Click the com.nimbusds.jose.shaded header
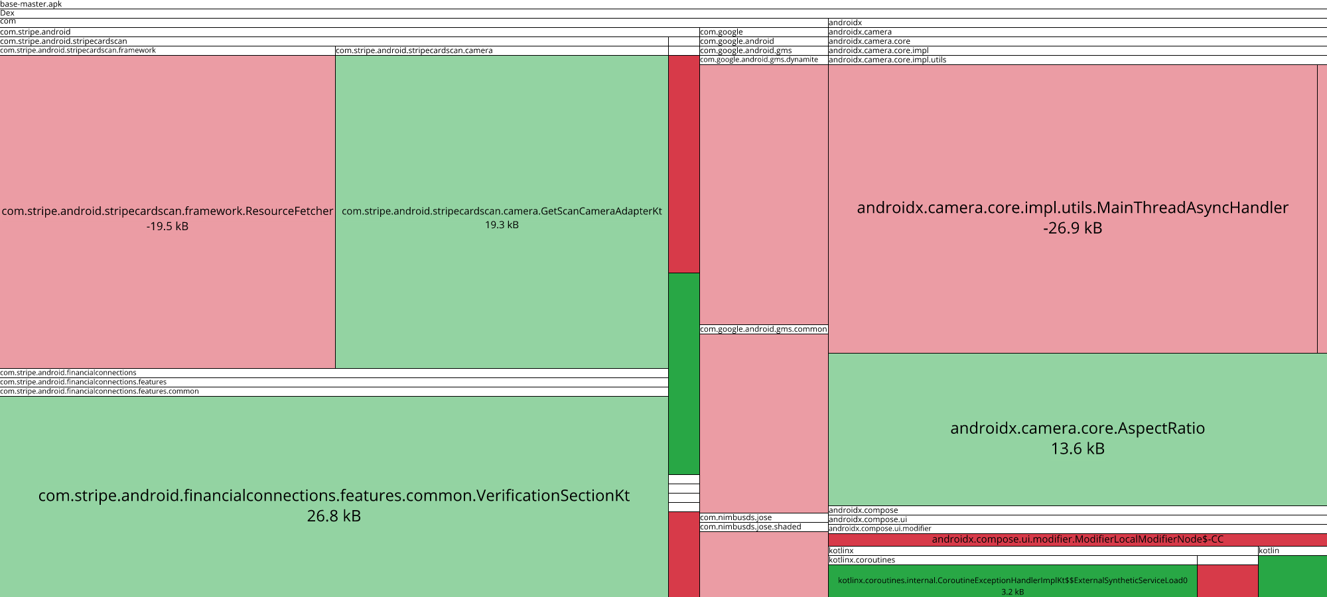The width and height of the screenshot is (1327, 597). 764,527
